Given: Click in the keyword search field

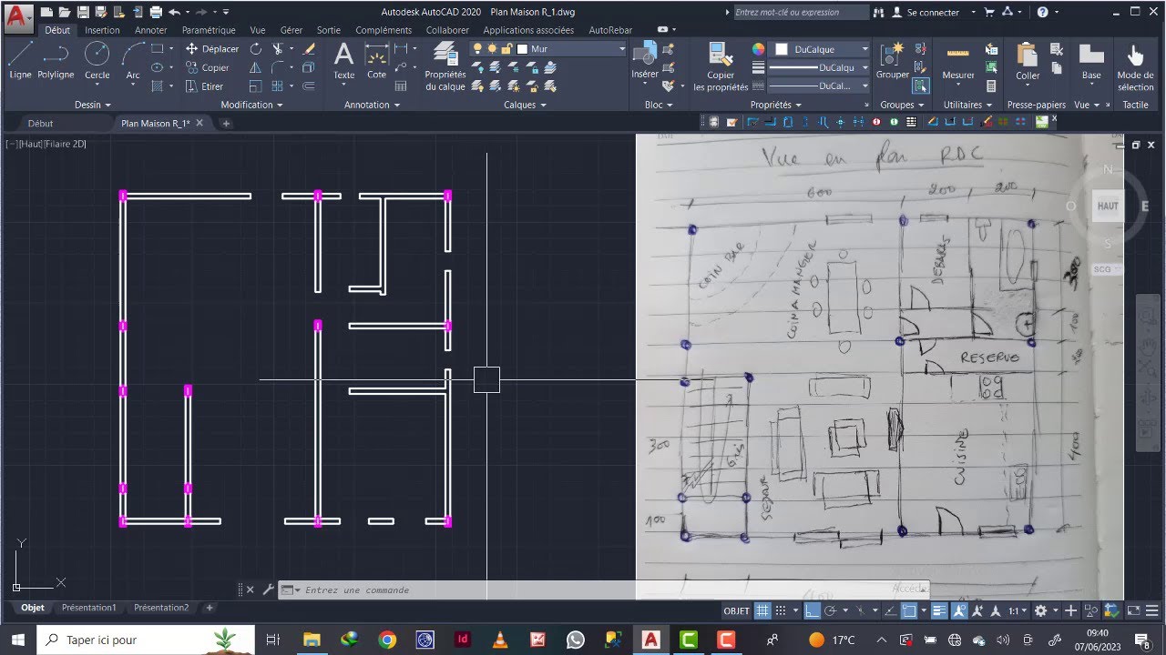Looking at the screenshot, I should (800, 13).
